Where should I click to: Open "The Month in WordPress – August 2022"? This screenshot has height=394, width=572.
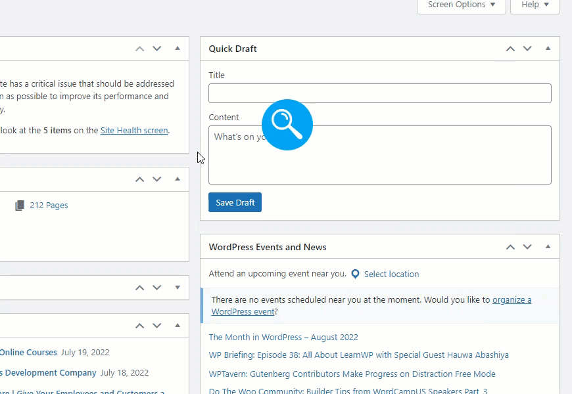coord(283,337)
